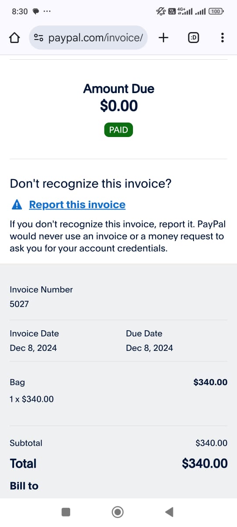Tap the Android back triangle button

169,512
